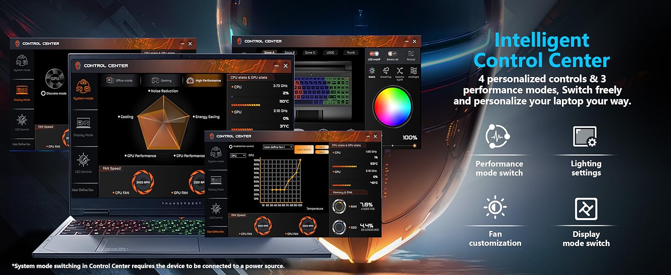Toggle the LED on/off switch
671x275 pixels.
374,54
